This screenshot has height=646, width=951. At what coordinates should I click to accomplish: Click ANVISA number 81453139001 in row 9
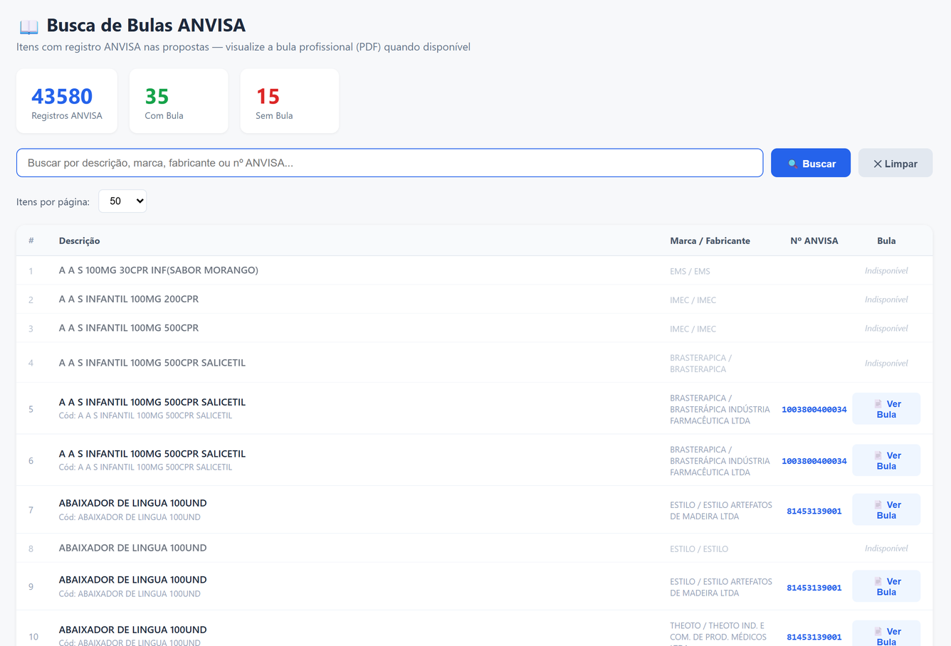point(814,588)
